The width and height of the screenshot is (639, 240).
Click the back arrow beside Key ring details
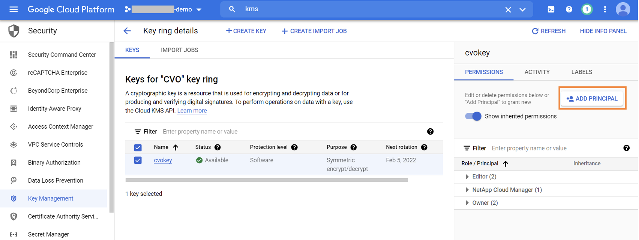(x=127, y=31)
